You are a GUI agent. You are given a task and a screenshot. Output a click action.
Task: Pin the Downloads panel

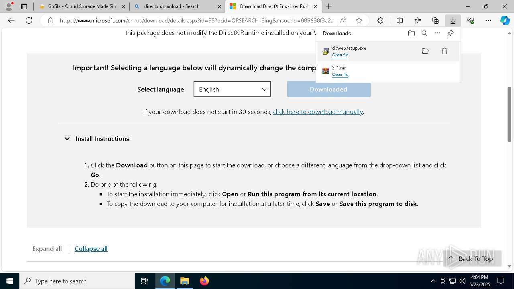coord(450,33)
